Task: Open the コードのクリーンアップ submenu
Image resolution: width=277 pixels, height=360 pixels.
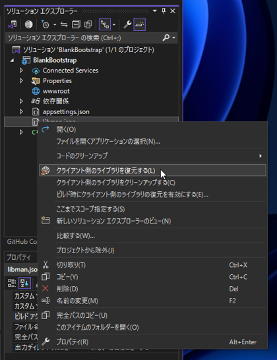Action: (152, 156)
